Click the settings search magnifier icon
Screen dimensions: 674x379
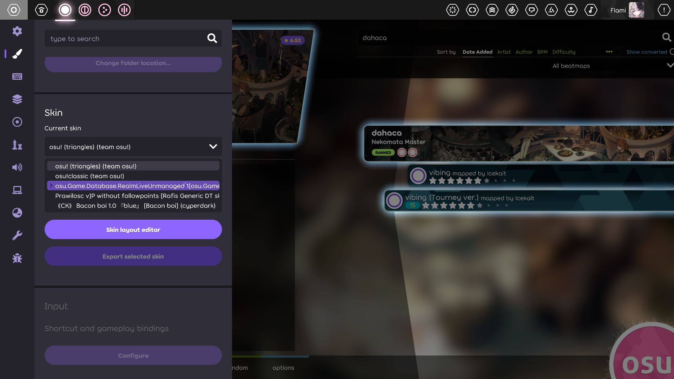[212, 38]
